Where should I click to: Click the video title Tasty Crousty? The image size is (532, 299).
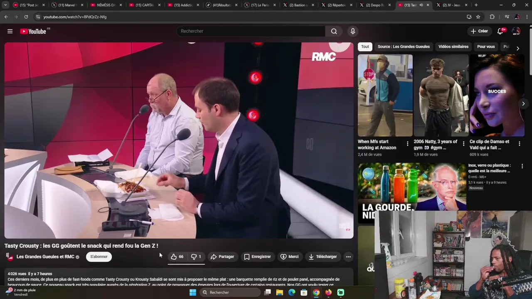[x=81, y=246]
